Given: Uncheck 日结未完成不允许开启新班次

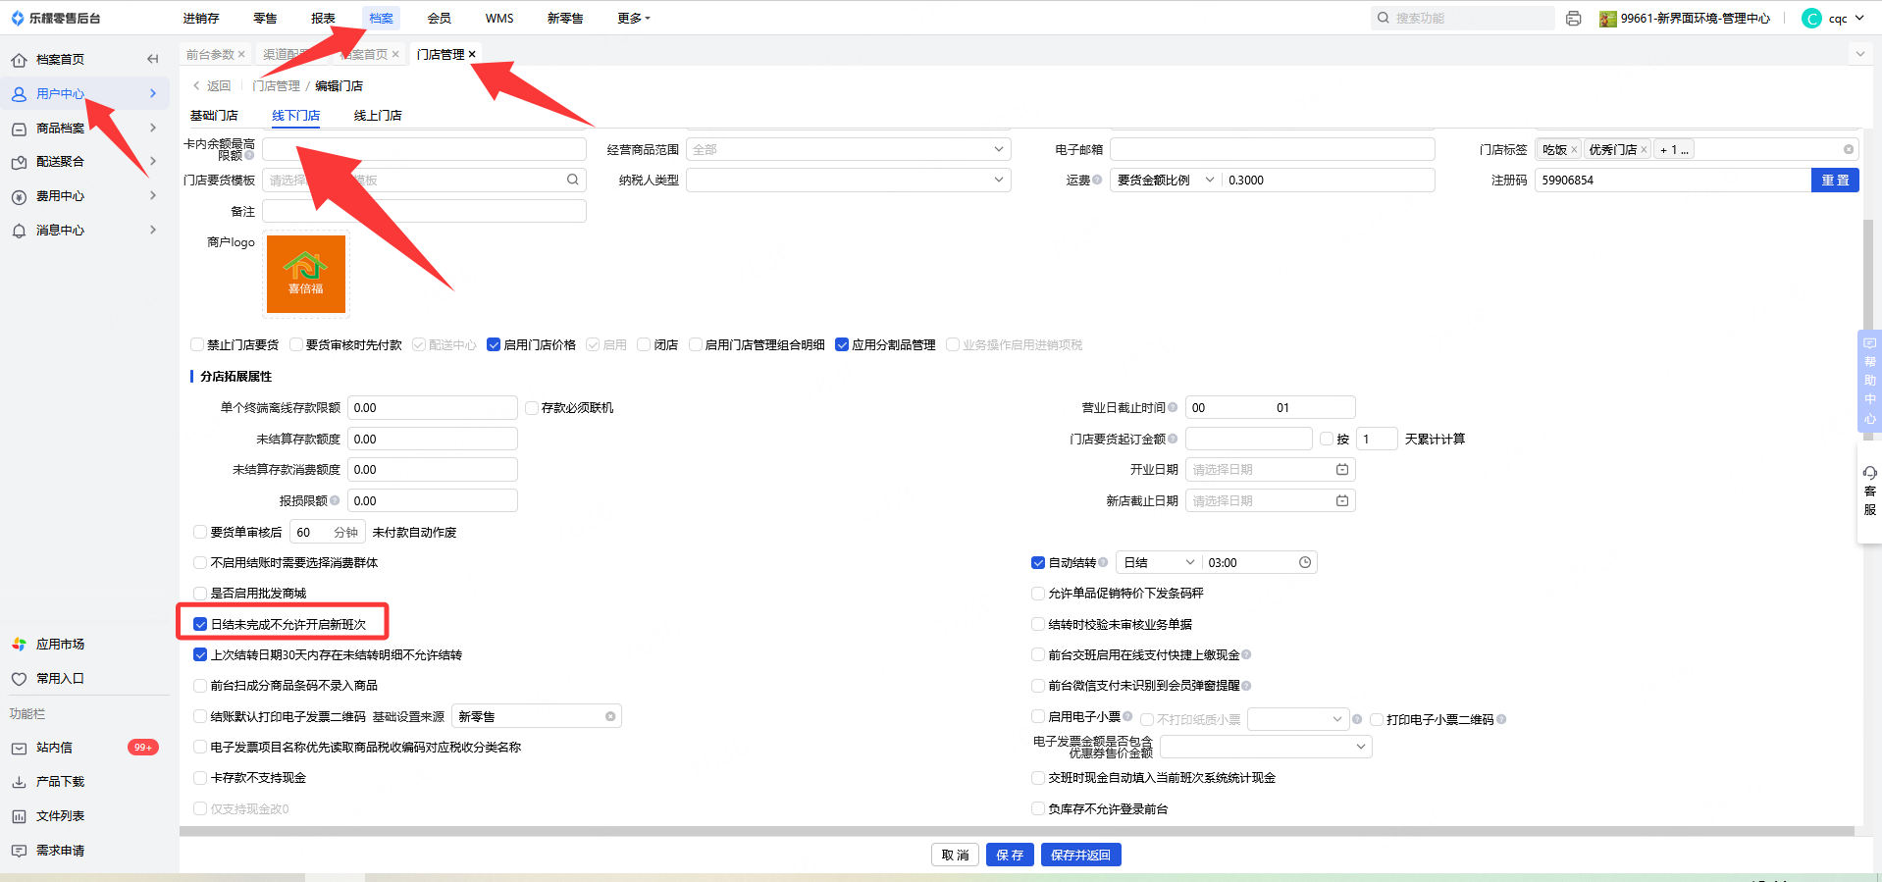Looking at the screenshot, I should [200, 625].
